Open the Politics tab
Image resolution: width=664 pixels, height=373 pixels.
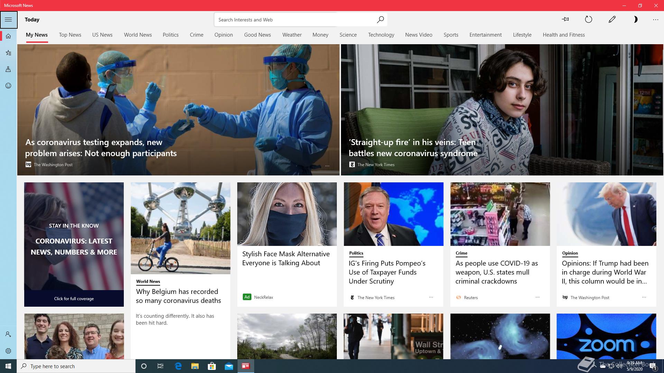click(x=170, y=35)
